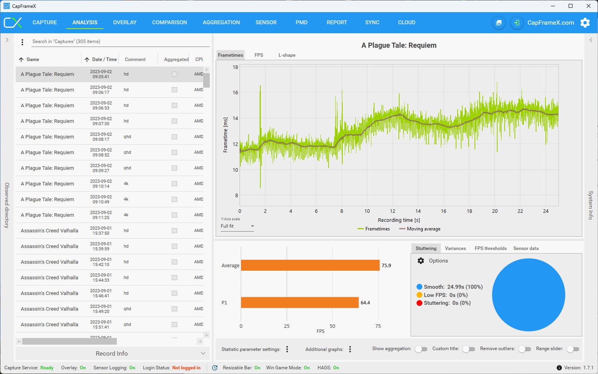This screenshot has height=374, width=598.
Task: Switch to OVERLAY tab
Action: [x=125, y=23]
